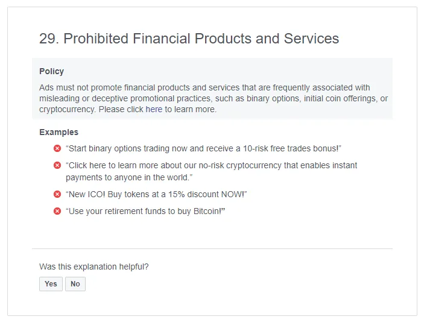Click red X icon beside binary options example
Image resolution: width=424 pixels, height=322 pixels.
pyautogui.click(x=57, y=148)
